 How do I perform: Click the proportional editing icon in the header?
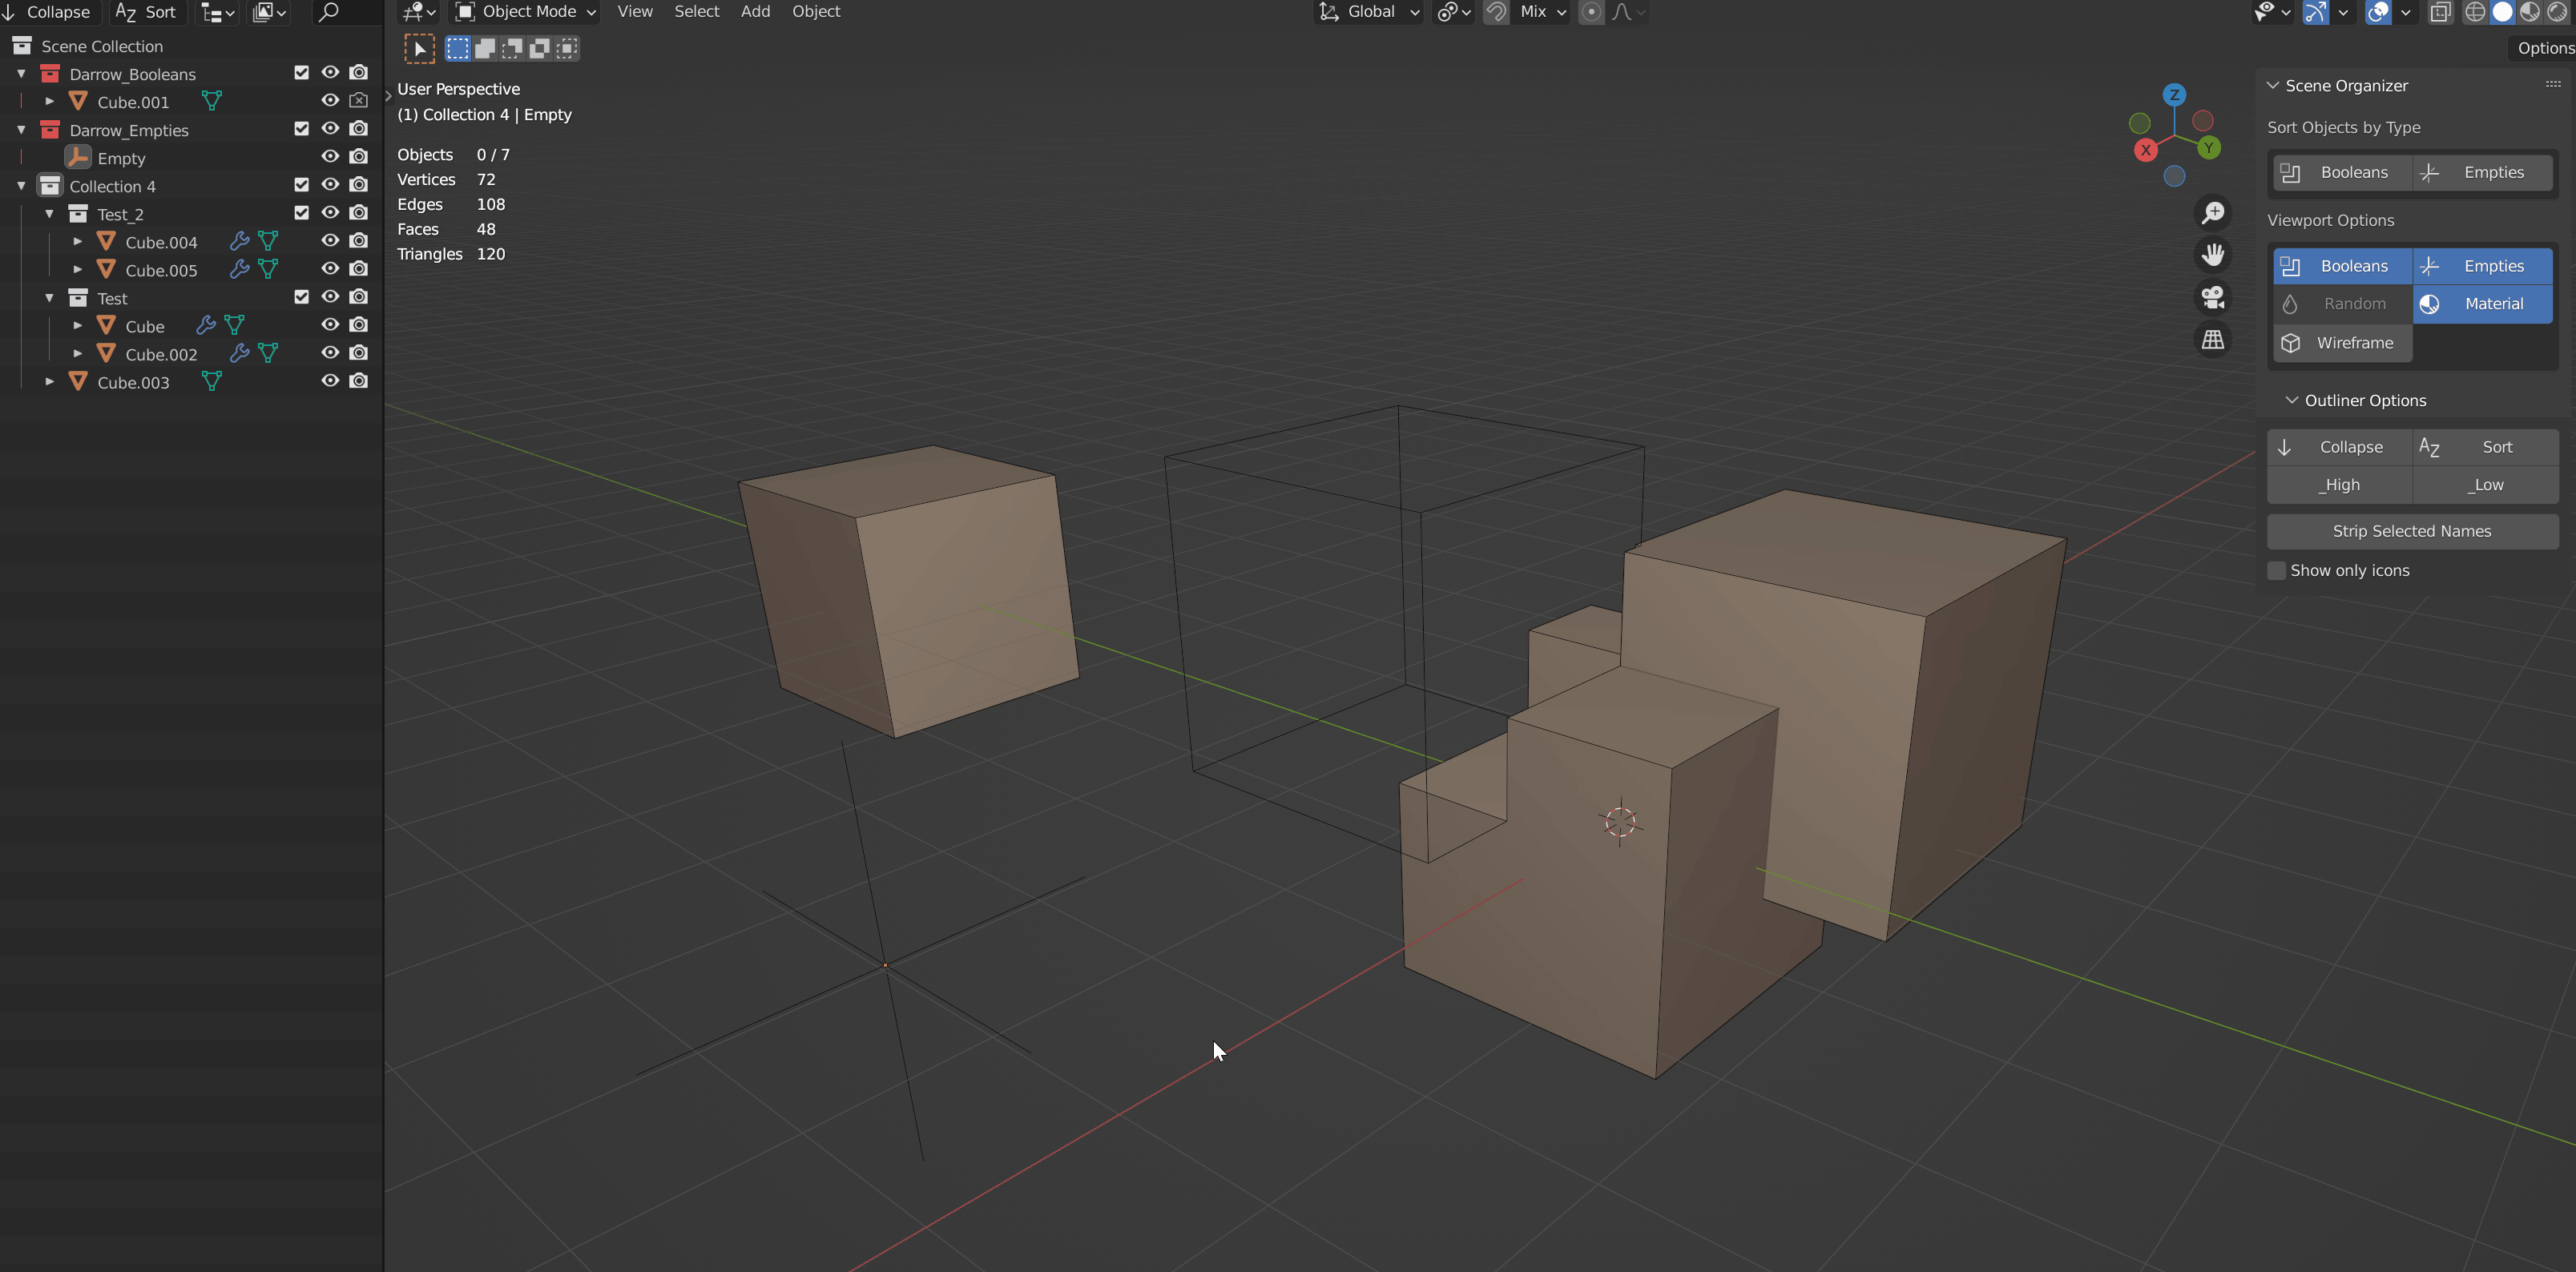coord(1591,12)
